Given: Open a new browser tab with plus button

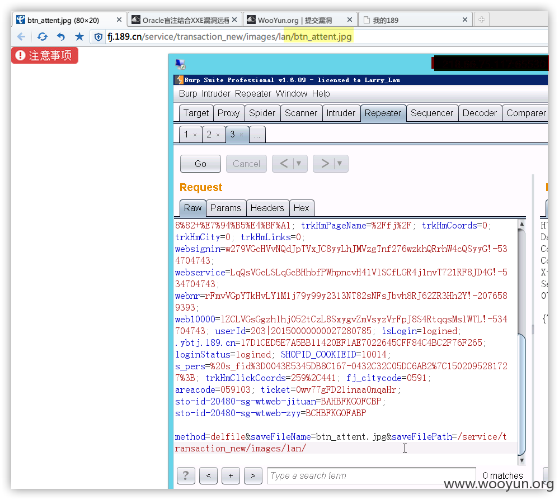Looking at the screenshot, I should (482, 20).
